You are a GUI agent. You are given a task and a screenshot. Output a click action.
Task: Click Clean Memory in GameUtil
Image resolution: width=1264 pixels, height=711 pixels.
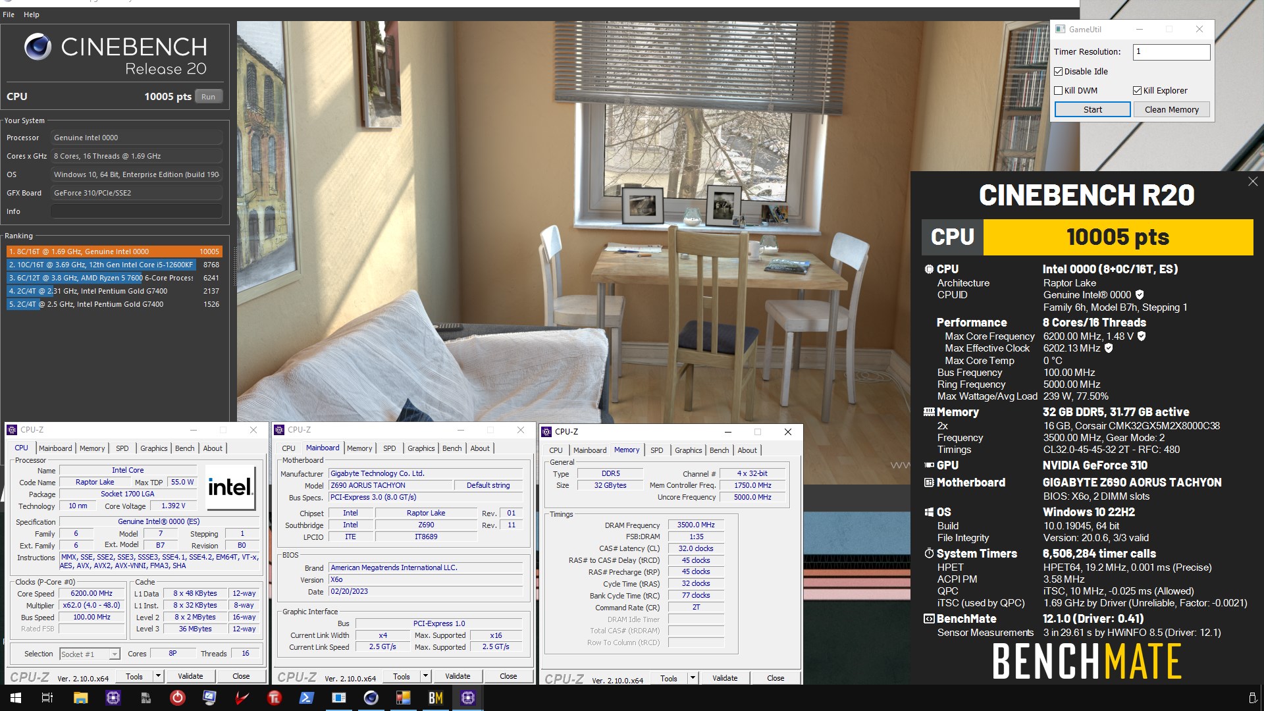click(x=1171, y=110)
